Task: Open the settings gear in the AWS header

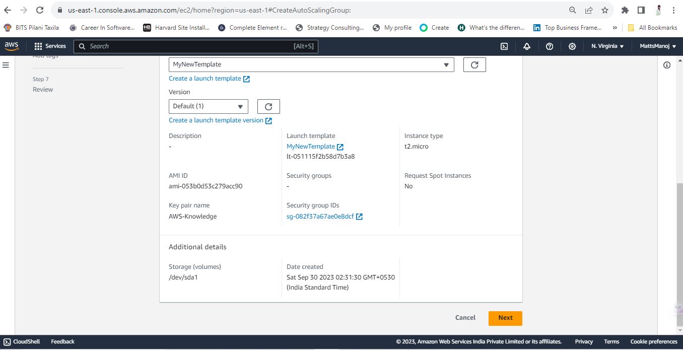Action: (x=572, y=46)
